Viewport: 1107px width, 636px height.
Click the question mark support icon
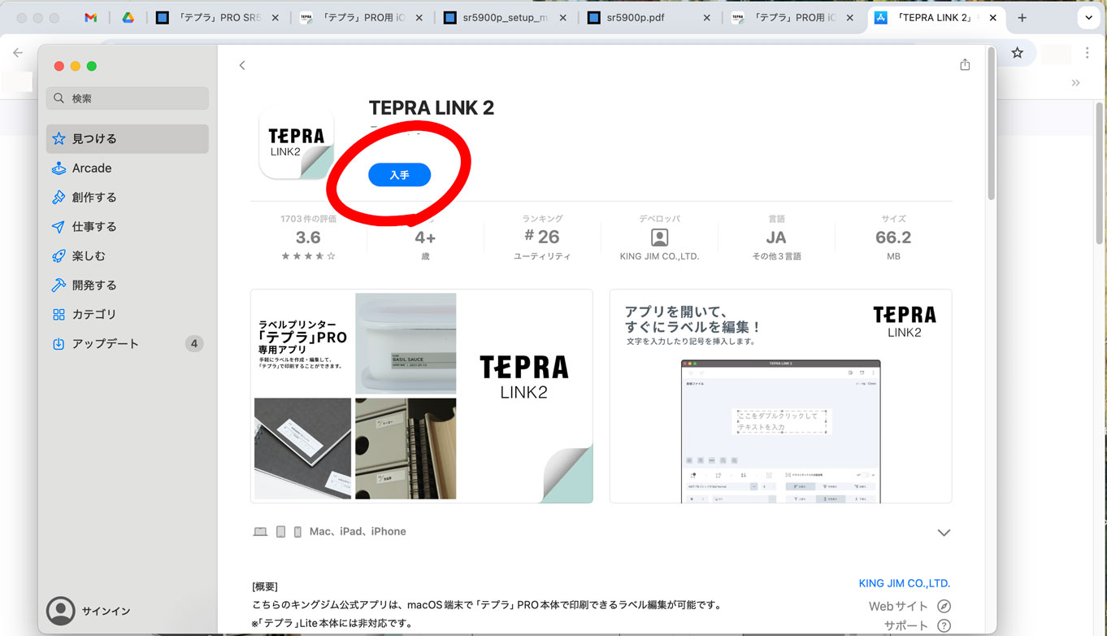pos(944,625)
